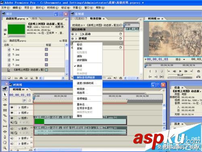Screen dimensions: 202x152
Task: Click the set unnumbered marker icon in timeline
Action: pos(29,100)
